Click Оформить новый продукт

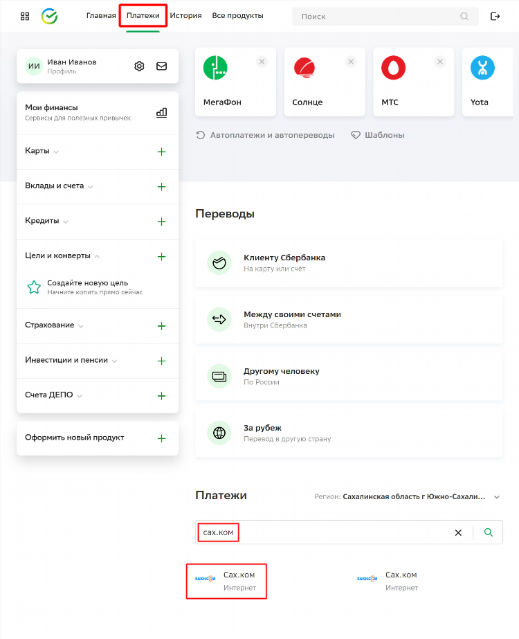98,438
